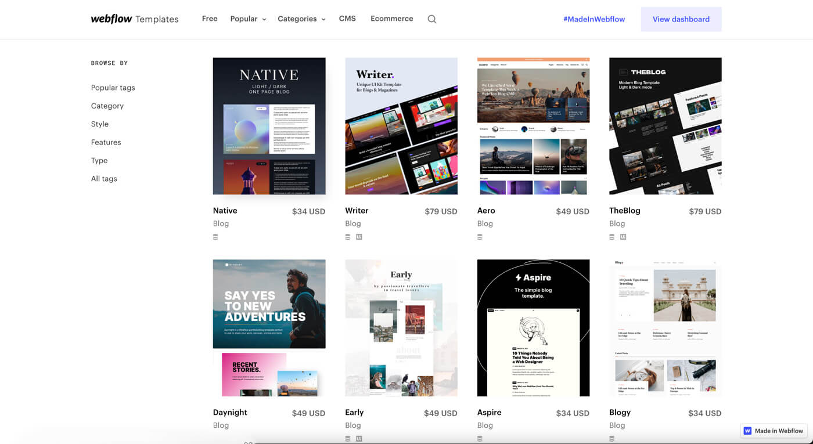Viewport: 813px width, 444px height.
Task: Click the $34 USD price for Aspire
Action: (x=573, y=414)
